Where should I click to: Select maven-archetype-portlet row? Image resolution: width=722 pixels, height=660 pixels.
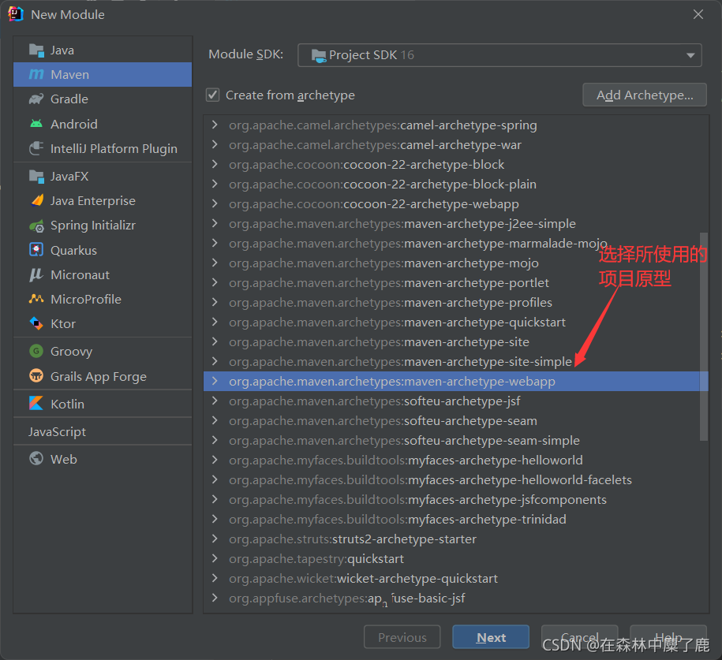[x=456, y=282]
